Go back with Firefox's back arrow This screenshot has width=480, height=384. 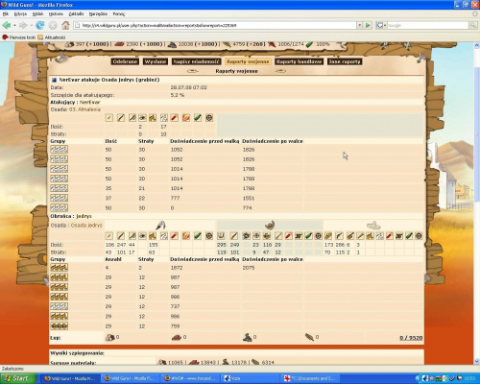pos(6,25)
